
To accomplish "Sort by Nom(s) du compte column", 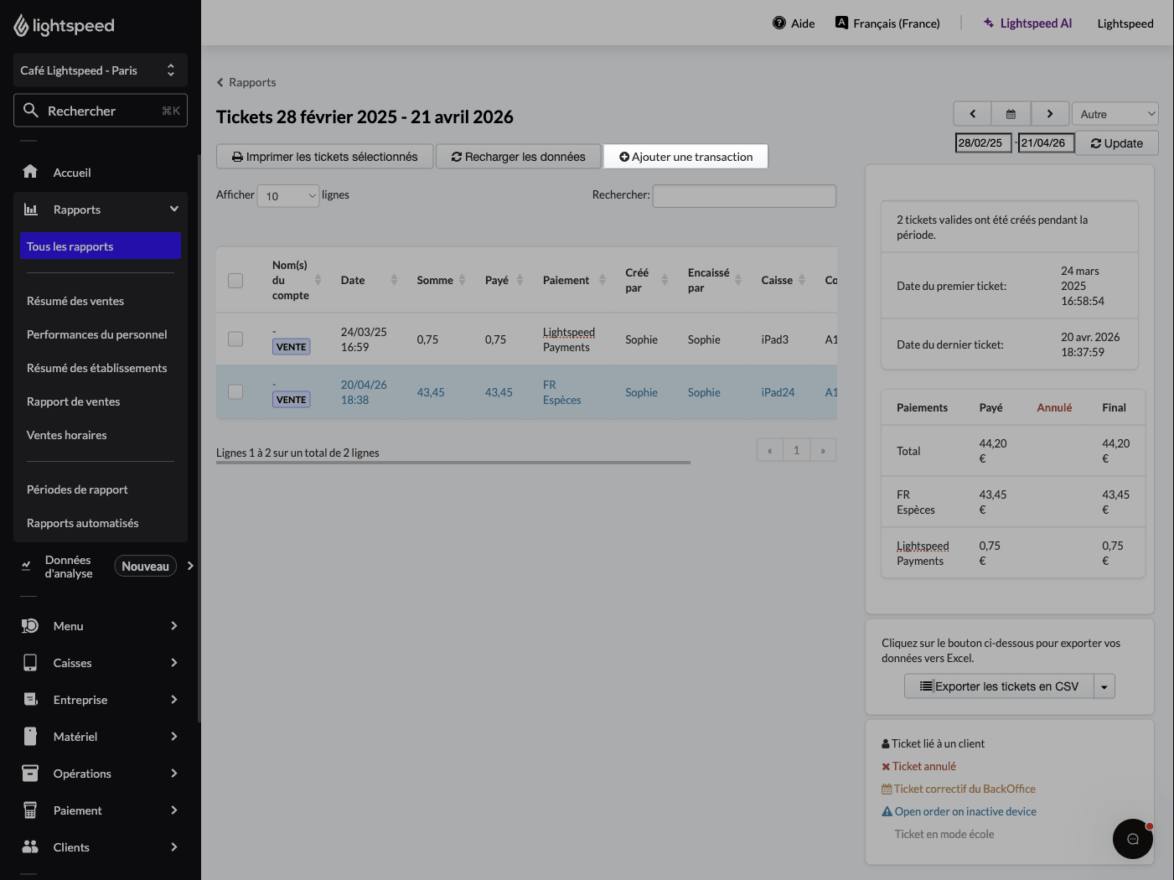I will click(318, 280).
